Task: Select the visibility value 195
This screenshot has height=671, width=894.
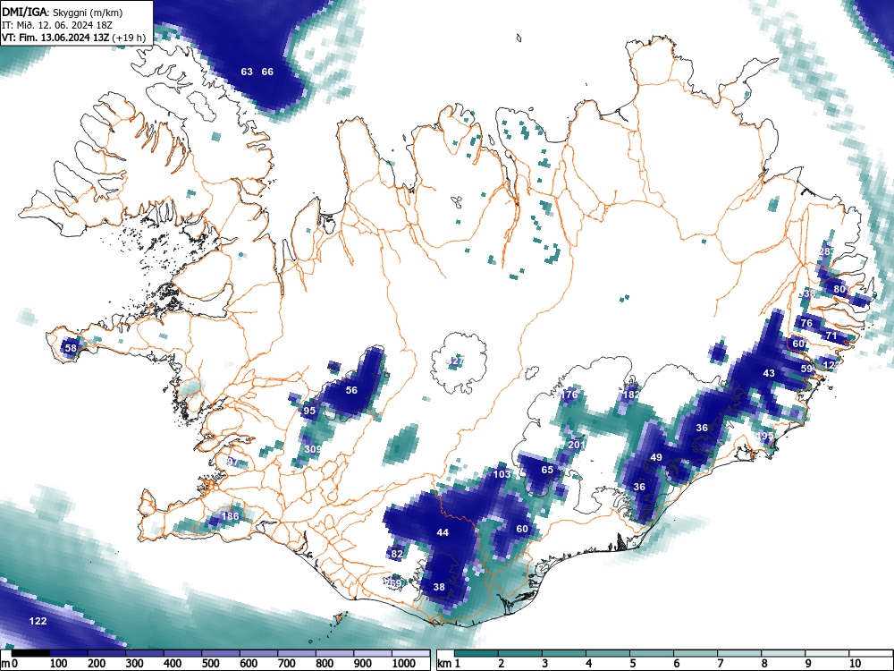Action: coord(765,436)
